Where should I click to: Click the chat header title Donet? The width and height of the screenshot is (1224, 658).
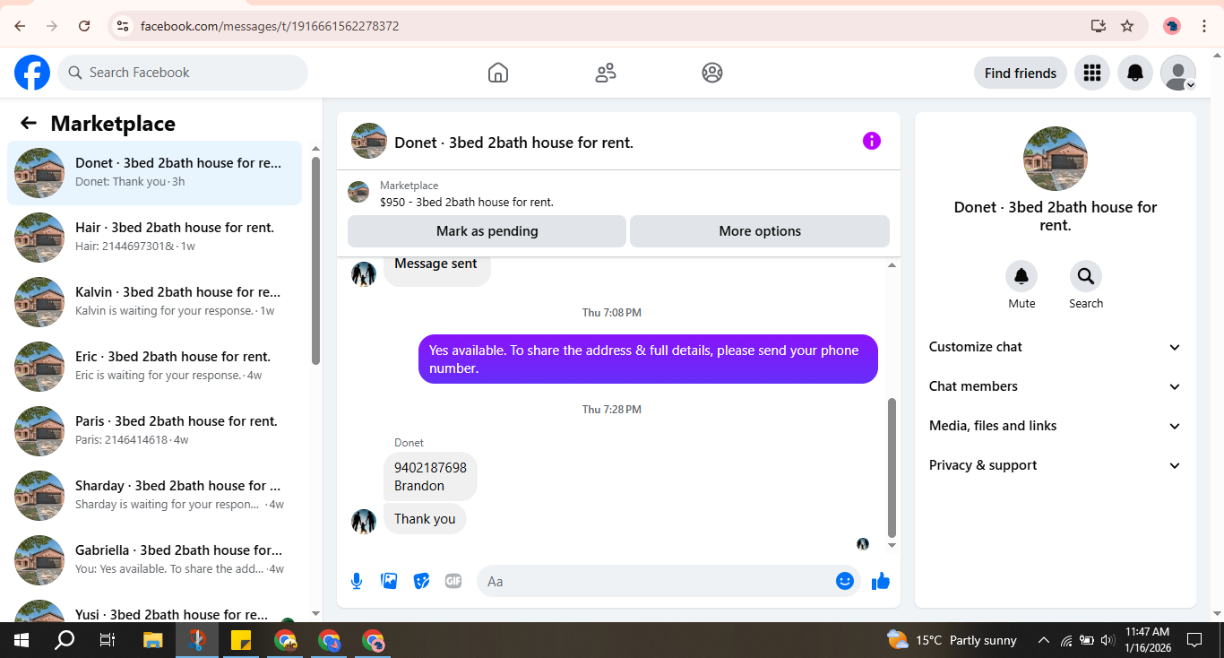point(513,143)
